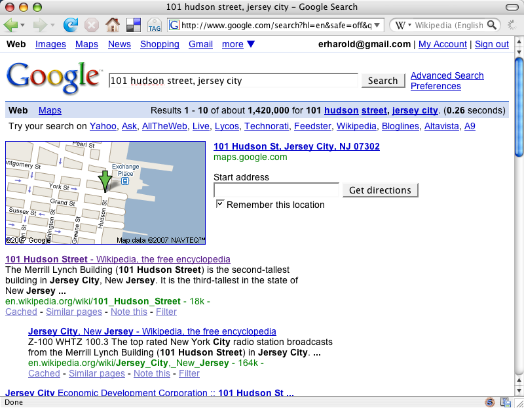This screenshot has height=408, width=524.
Task: Open the Advanced Search link
Action: click(447, 75)
